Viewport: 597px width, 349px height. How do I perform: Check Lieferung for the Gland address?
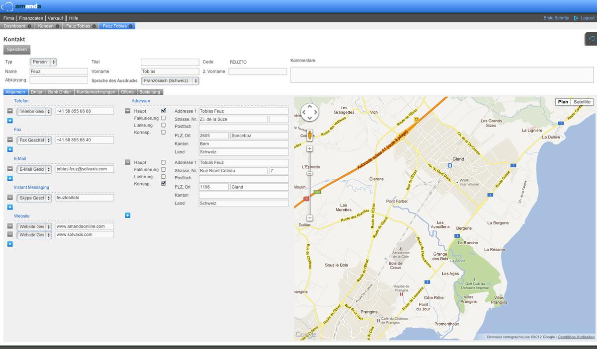163,176
